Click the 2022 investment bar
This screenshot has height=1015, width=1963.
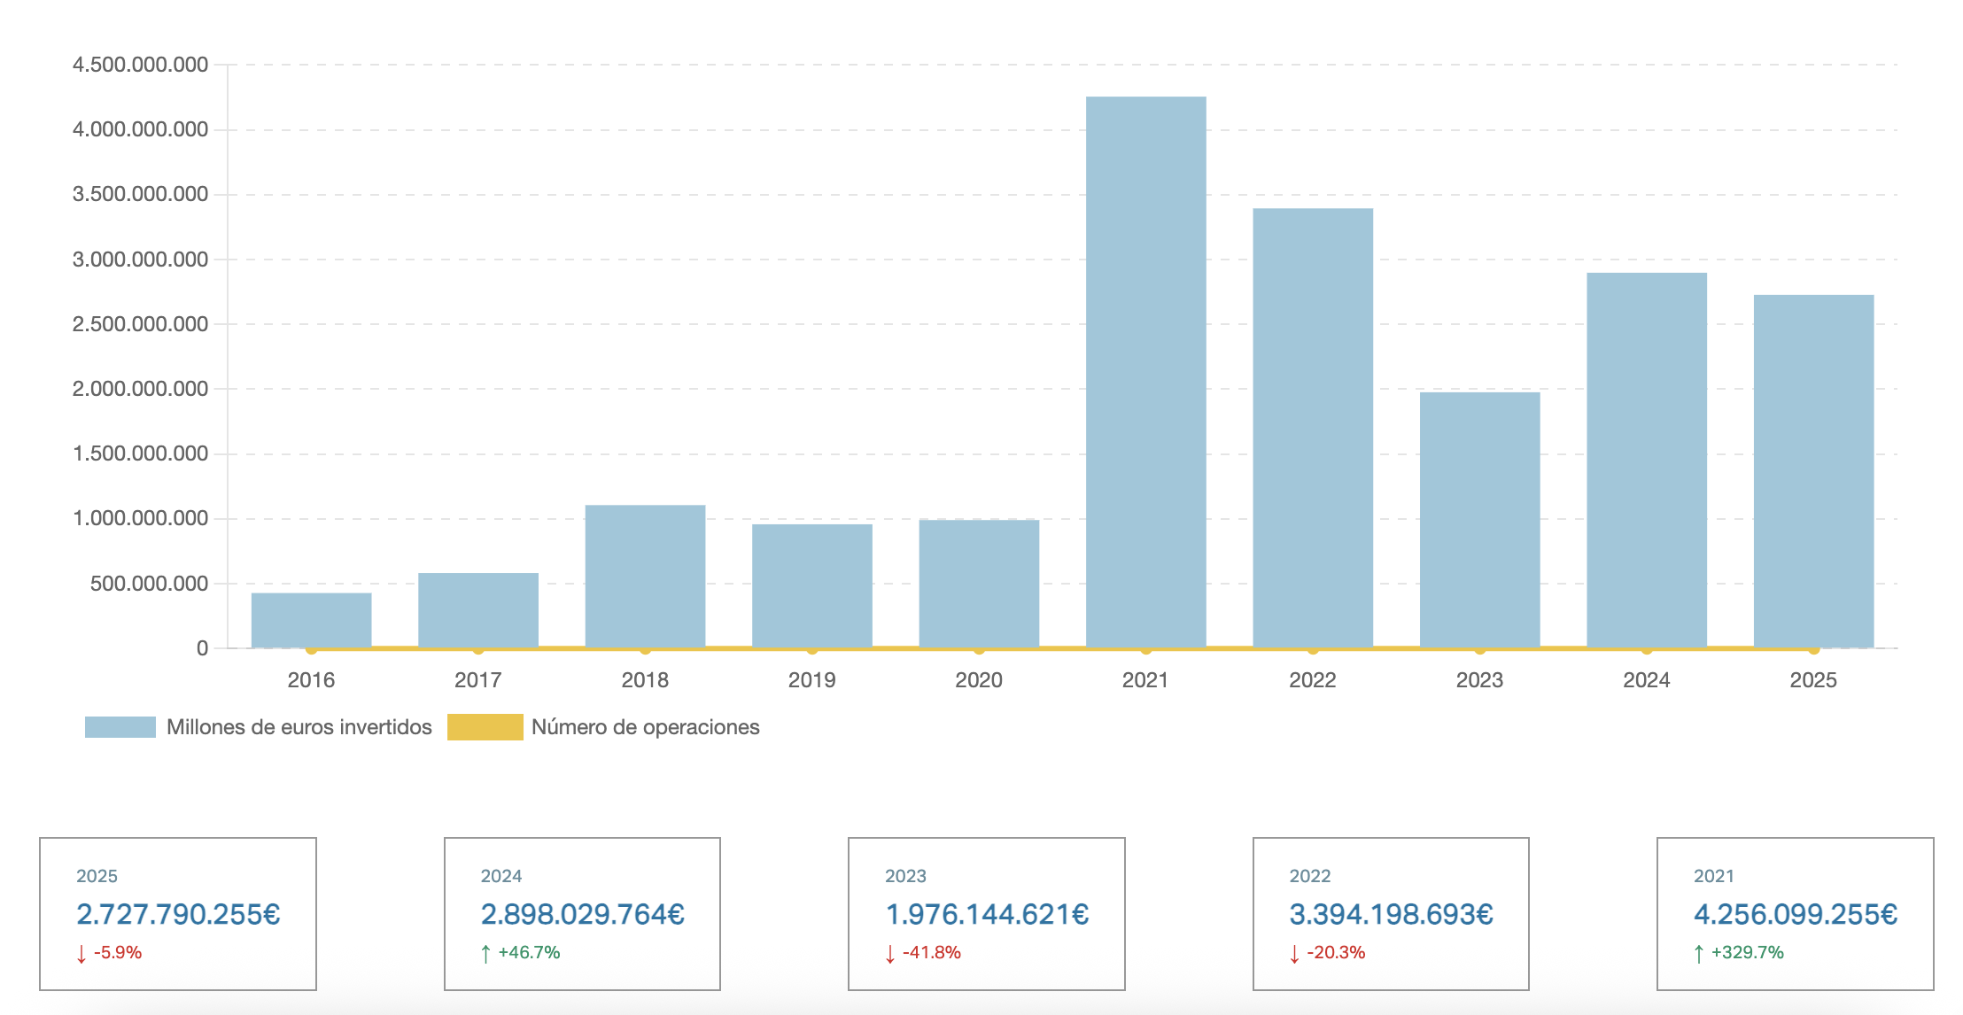click(x=1312, y=428)
